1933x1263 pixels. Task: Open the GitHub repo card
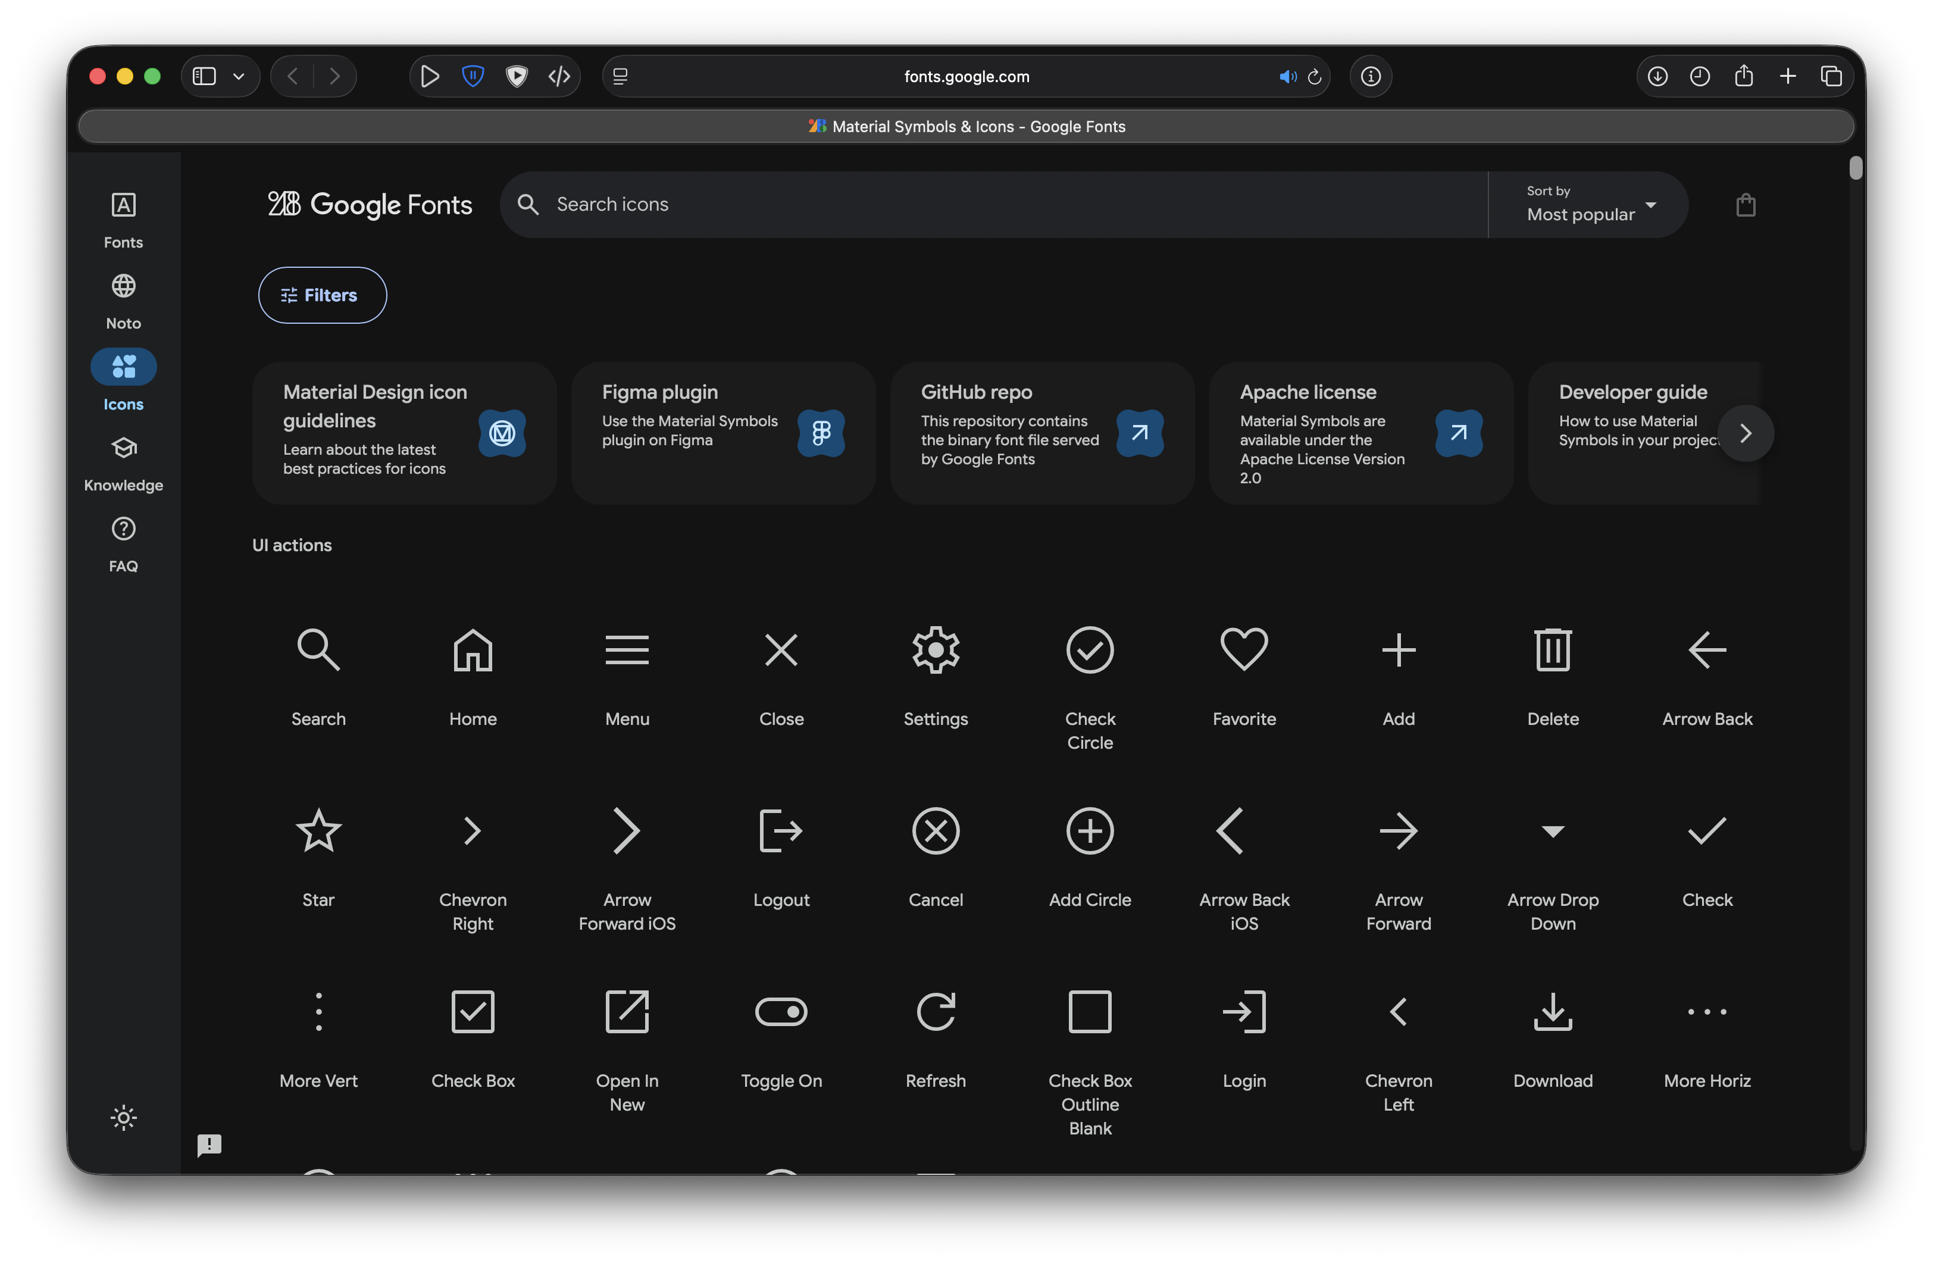[1042, 433]
